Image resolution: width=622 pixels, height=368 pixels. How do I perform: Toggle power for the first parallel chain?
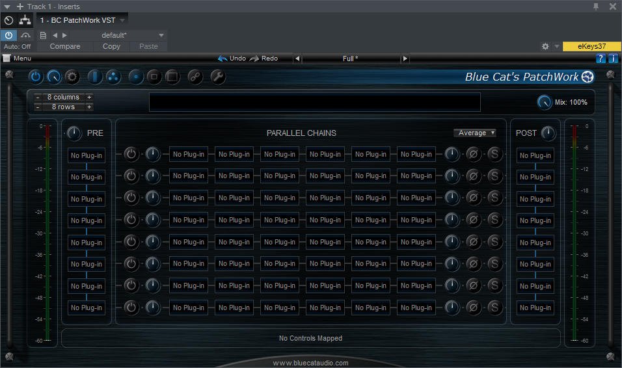131,155
